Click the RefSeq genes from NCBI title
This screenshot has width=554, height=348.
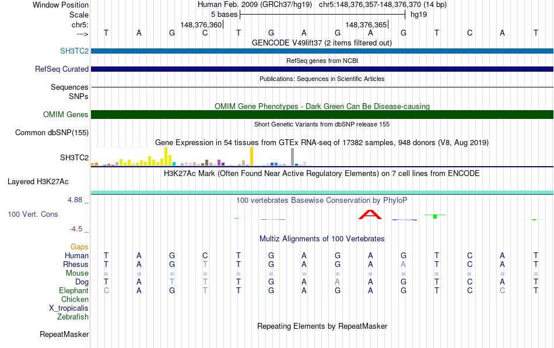[322, 61]
